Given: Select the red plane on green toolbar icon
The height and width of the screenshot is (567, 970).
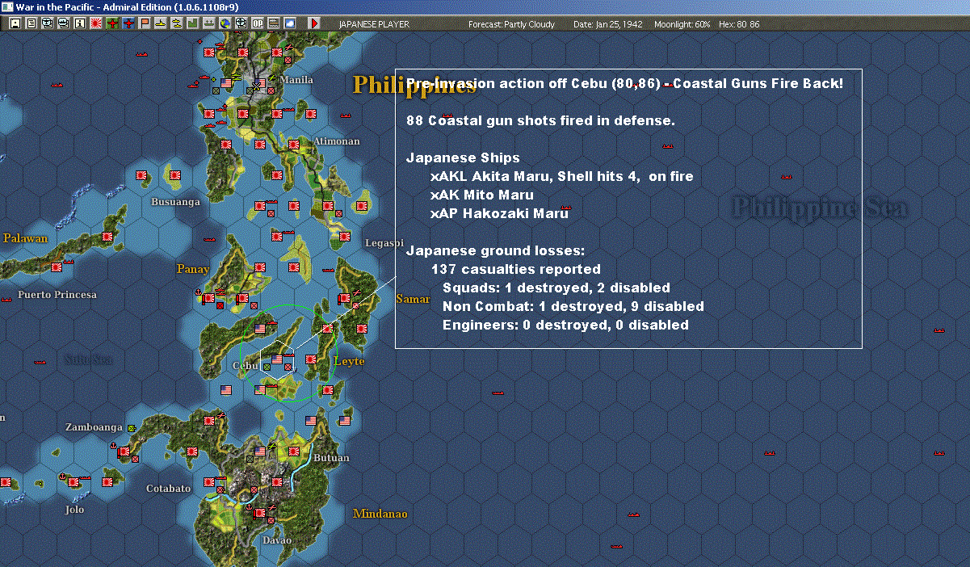Looking at the screenshot, I should [x=112, y=23].
